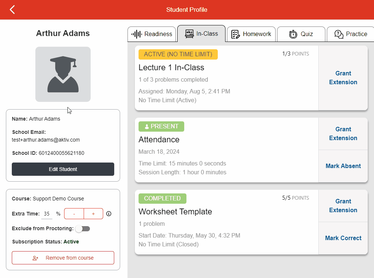Click the ACTIVE (NO TIME LIMIT) badge

point(178,54)
